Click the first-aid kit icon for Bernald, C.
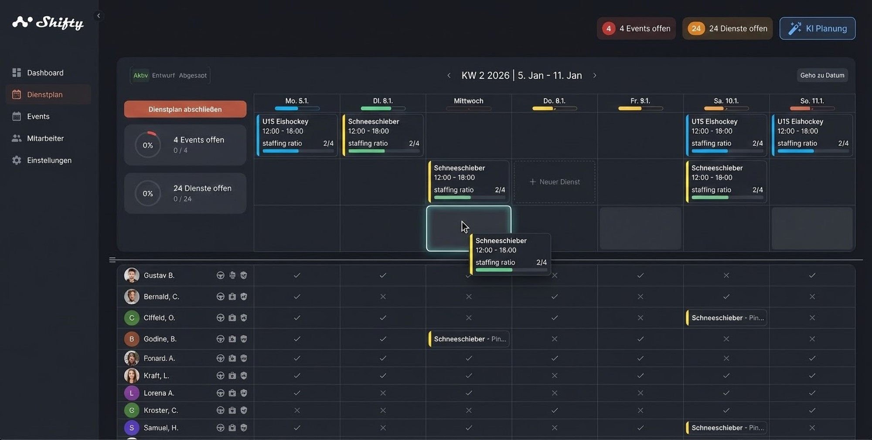The image size is (872, 440). tap(232, 297)
